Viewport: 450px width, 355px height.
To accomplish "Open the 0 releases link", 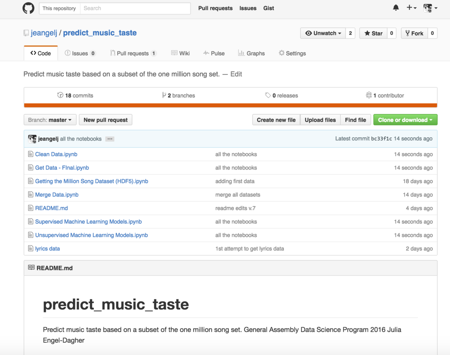I will click(282, 95).
